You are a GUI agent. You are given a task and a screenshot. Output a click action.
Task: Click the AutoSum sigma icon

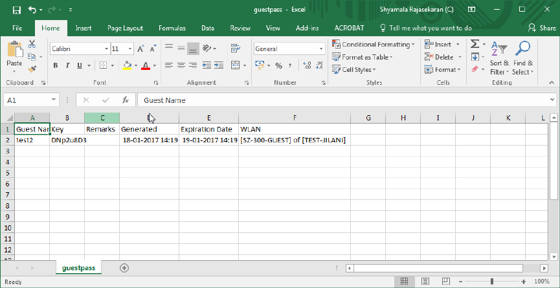475,44
